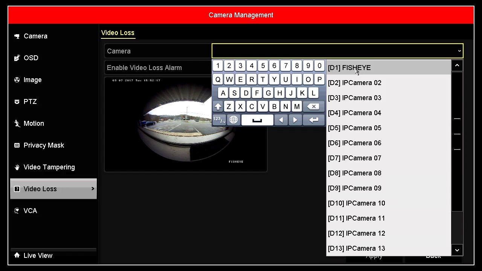Viewport: 482px width, 271px height.
Task: Tap the L key
Action: click(313, 93)
